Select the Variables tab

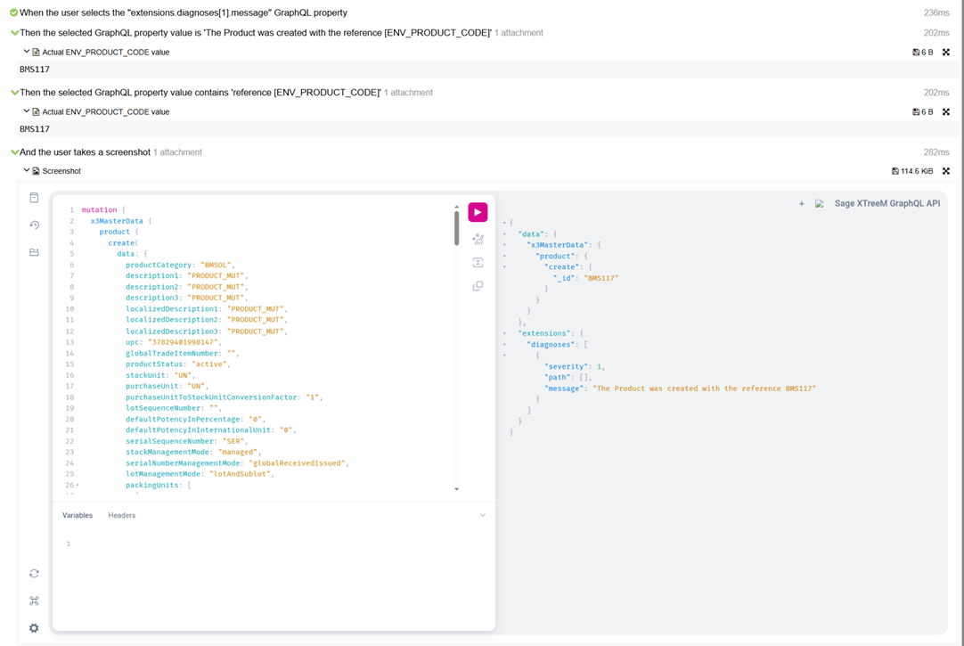[x=78, y=515]
